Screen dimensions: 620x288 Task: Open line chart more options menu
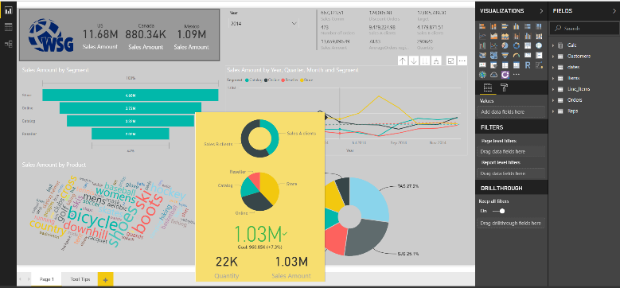pos(462,60)
